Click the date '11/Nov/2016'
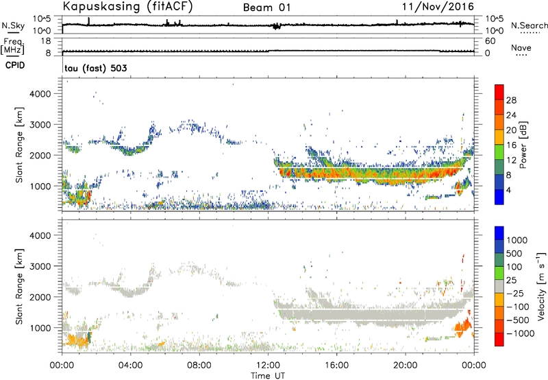Image resolution: width=548 pixels, height=380 pixels. pos(438,6)
